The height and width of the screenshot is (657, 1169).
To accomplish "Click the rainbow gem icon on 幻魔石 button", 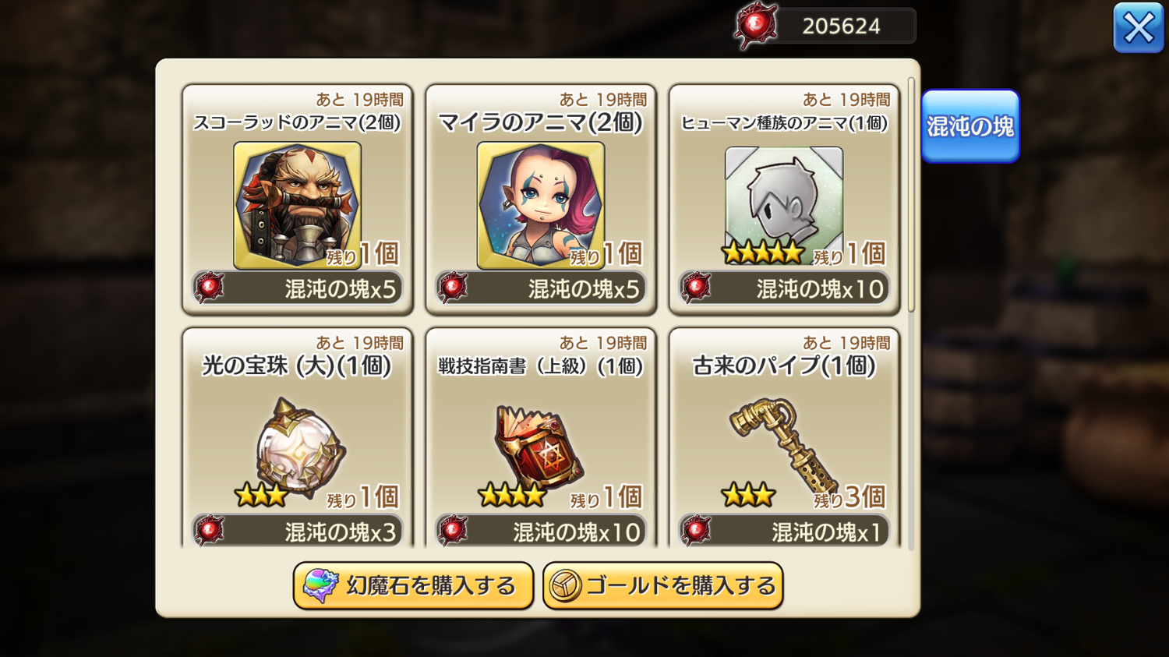I will tap(320, 585).
